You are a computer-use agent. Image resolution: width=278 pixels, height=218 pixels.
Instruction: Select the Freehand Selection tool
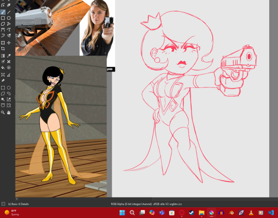point(9,94)
